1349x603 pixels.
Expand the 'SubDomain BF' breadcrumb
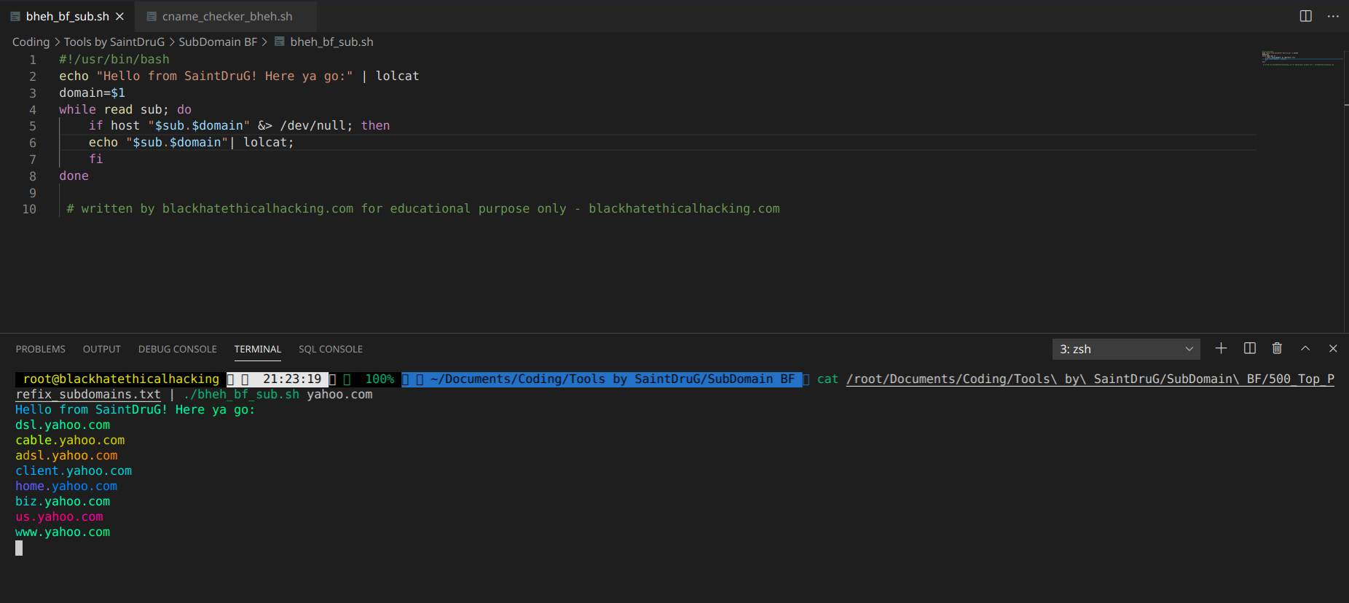point(218,42)
